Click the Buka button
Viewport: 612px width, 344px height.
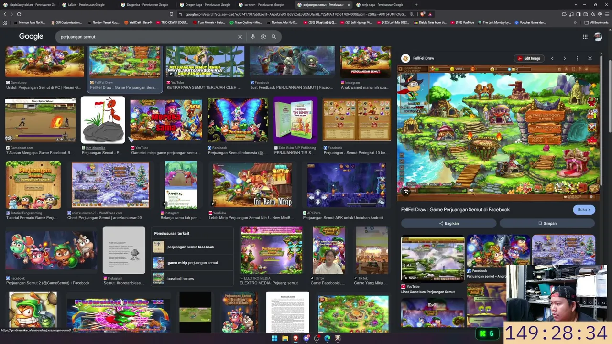(584, 210)
